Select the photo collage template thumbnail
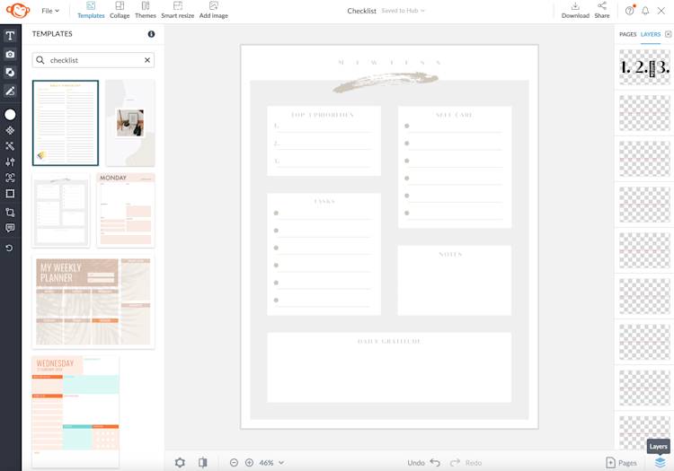674x471 pixels. click(130, 123)
